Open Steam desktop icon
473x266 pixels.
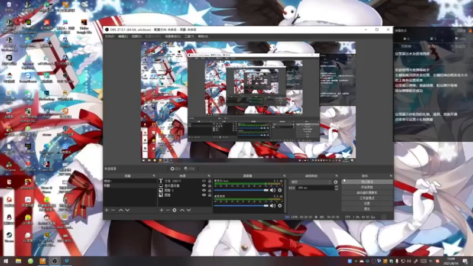(9, 237)
